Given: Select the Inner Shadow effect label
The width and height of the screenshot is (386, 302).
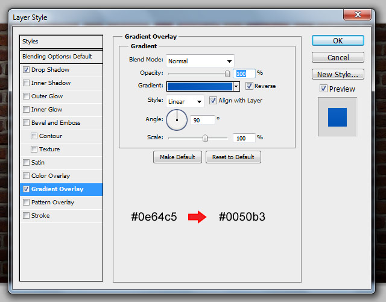Looking at the screenshot, I should [x=51, y=83].
